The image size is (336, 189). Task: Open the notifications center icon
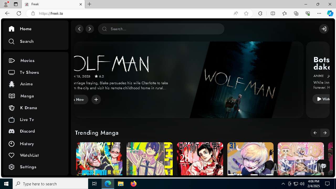tap(327, 184)
